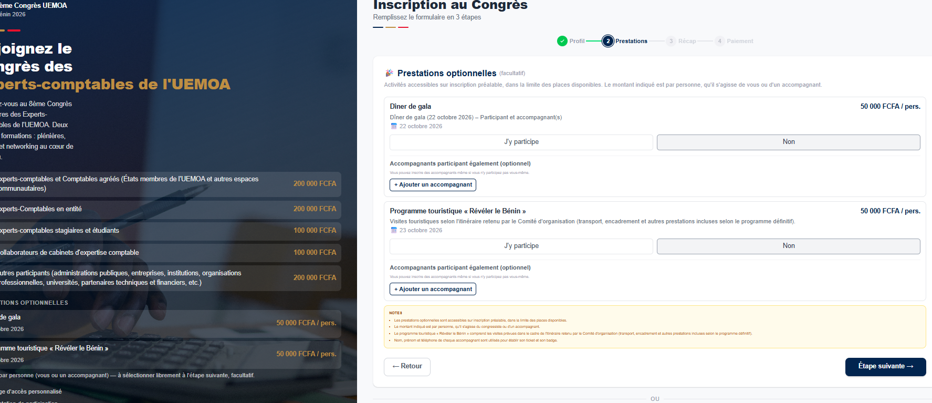Click the "Inscription au Congrès" heading
Viewport: 932px width, 403px height.
(x=450, y=5)
